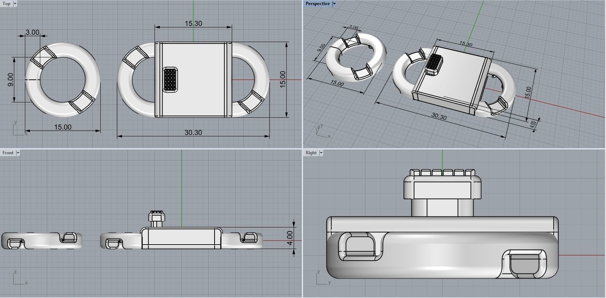Select the 30.30 dimension in Perspective view
Viewport: 606px width, 298px height.
pos(439,117)
